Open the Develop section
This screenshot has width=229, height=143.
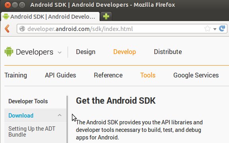coord(124,52)
